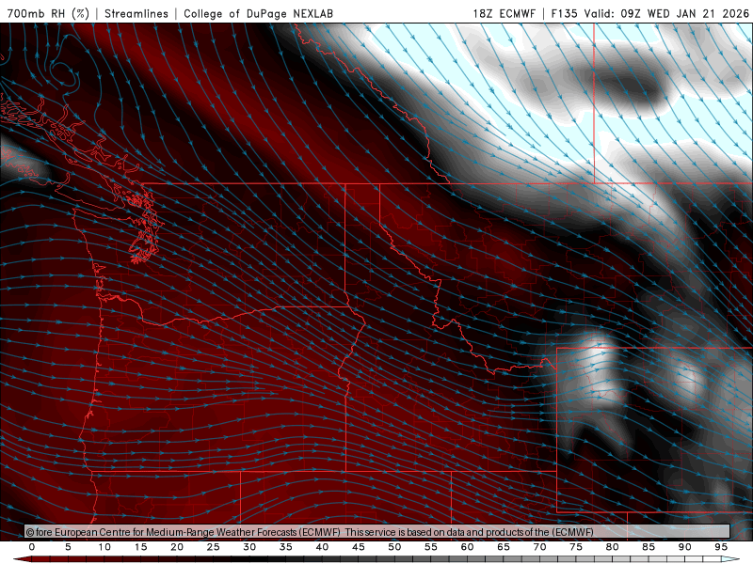Click the 30 label on the legend
Image resolution: width=753 pixels, height=564 pixels.
coord(249,547)
